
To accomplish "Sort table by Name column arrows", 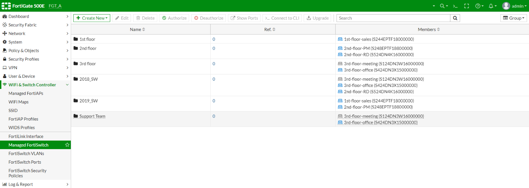I will tap(143, 30).
